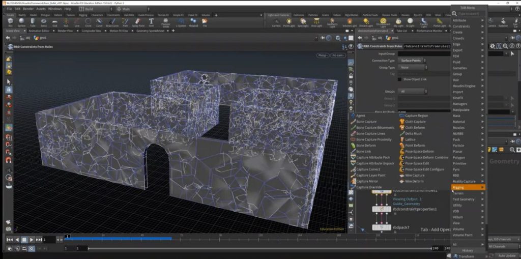Screen dimensions: 521x259
Task: Pick the Cloth Capture node entry
Action: tap(415, 122)
